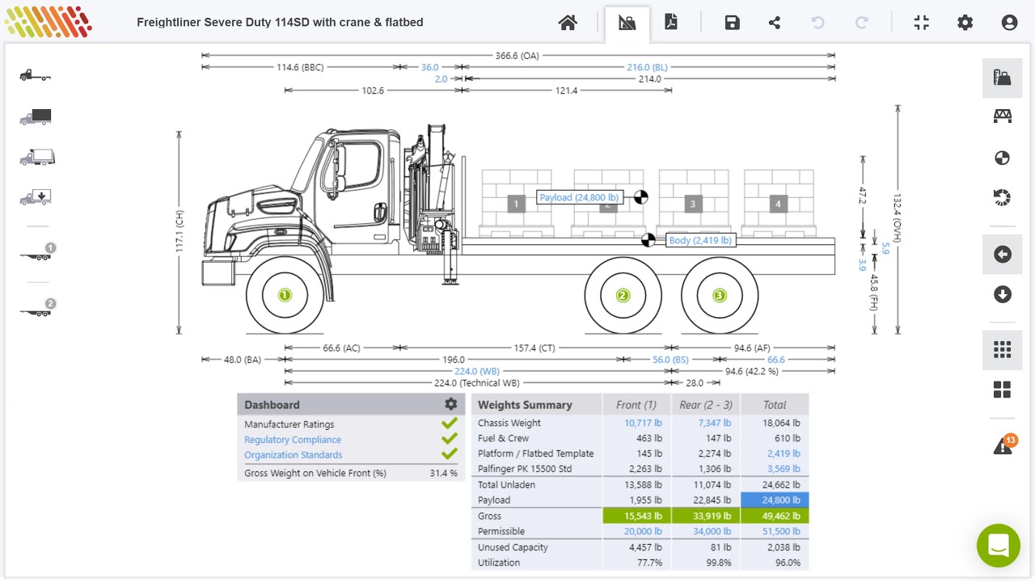Click the Manufacturer Ratings row
This screenshot has width=1035, height=582.
pyautogui.click(x=351, y=424)
